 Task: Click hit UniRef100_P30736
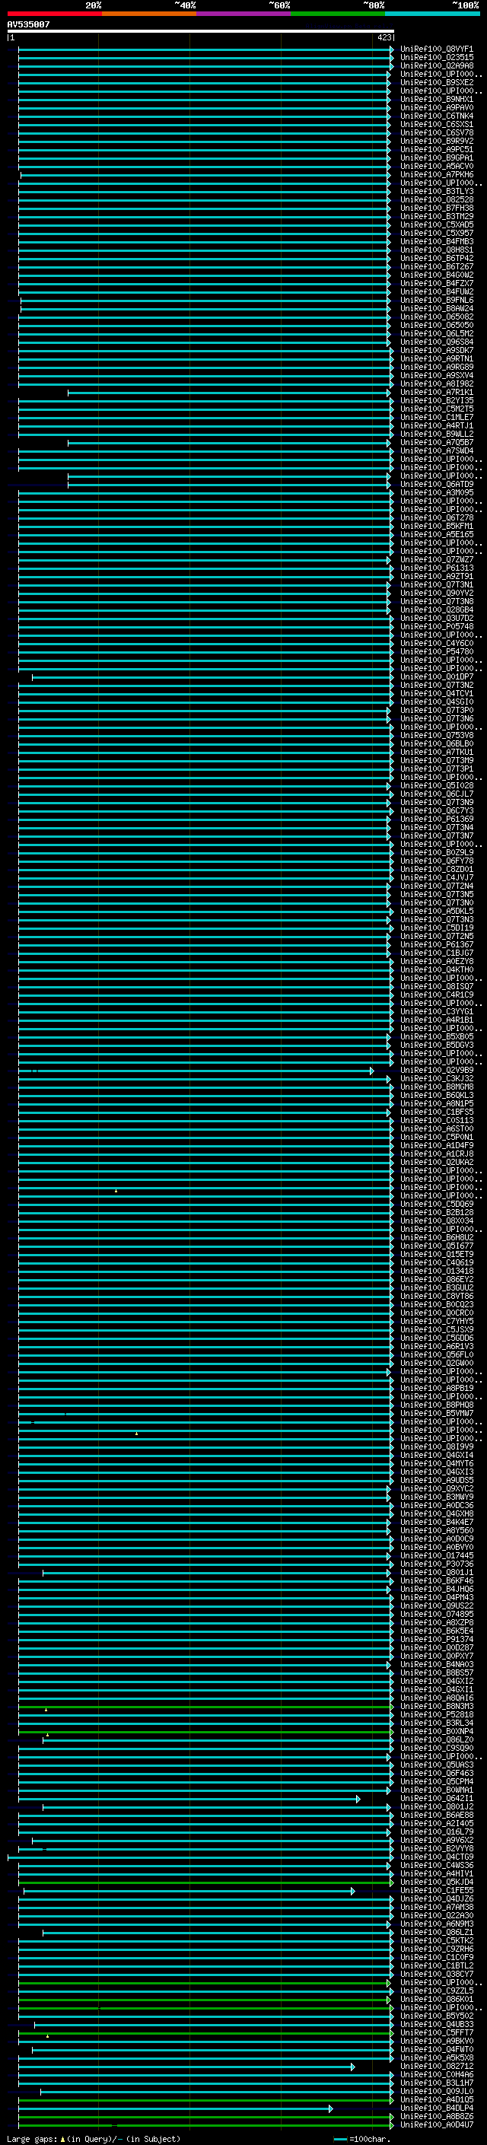(x=436, y=1564)
